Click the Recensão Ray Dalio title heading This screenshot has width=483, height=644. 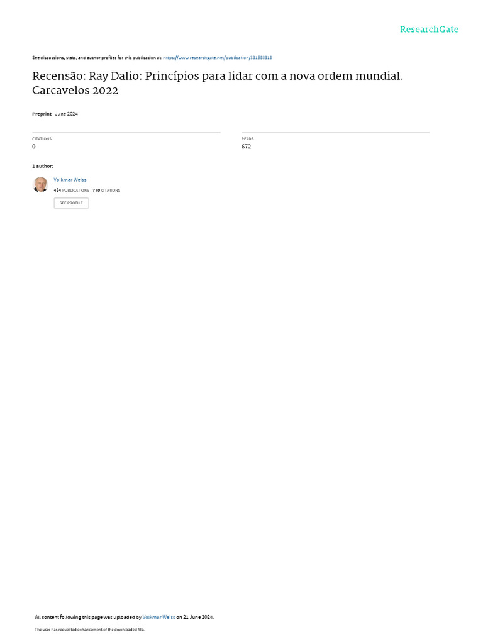(218, 83)
